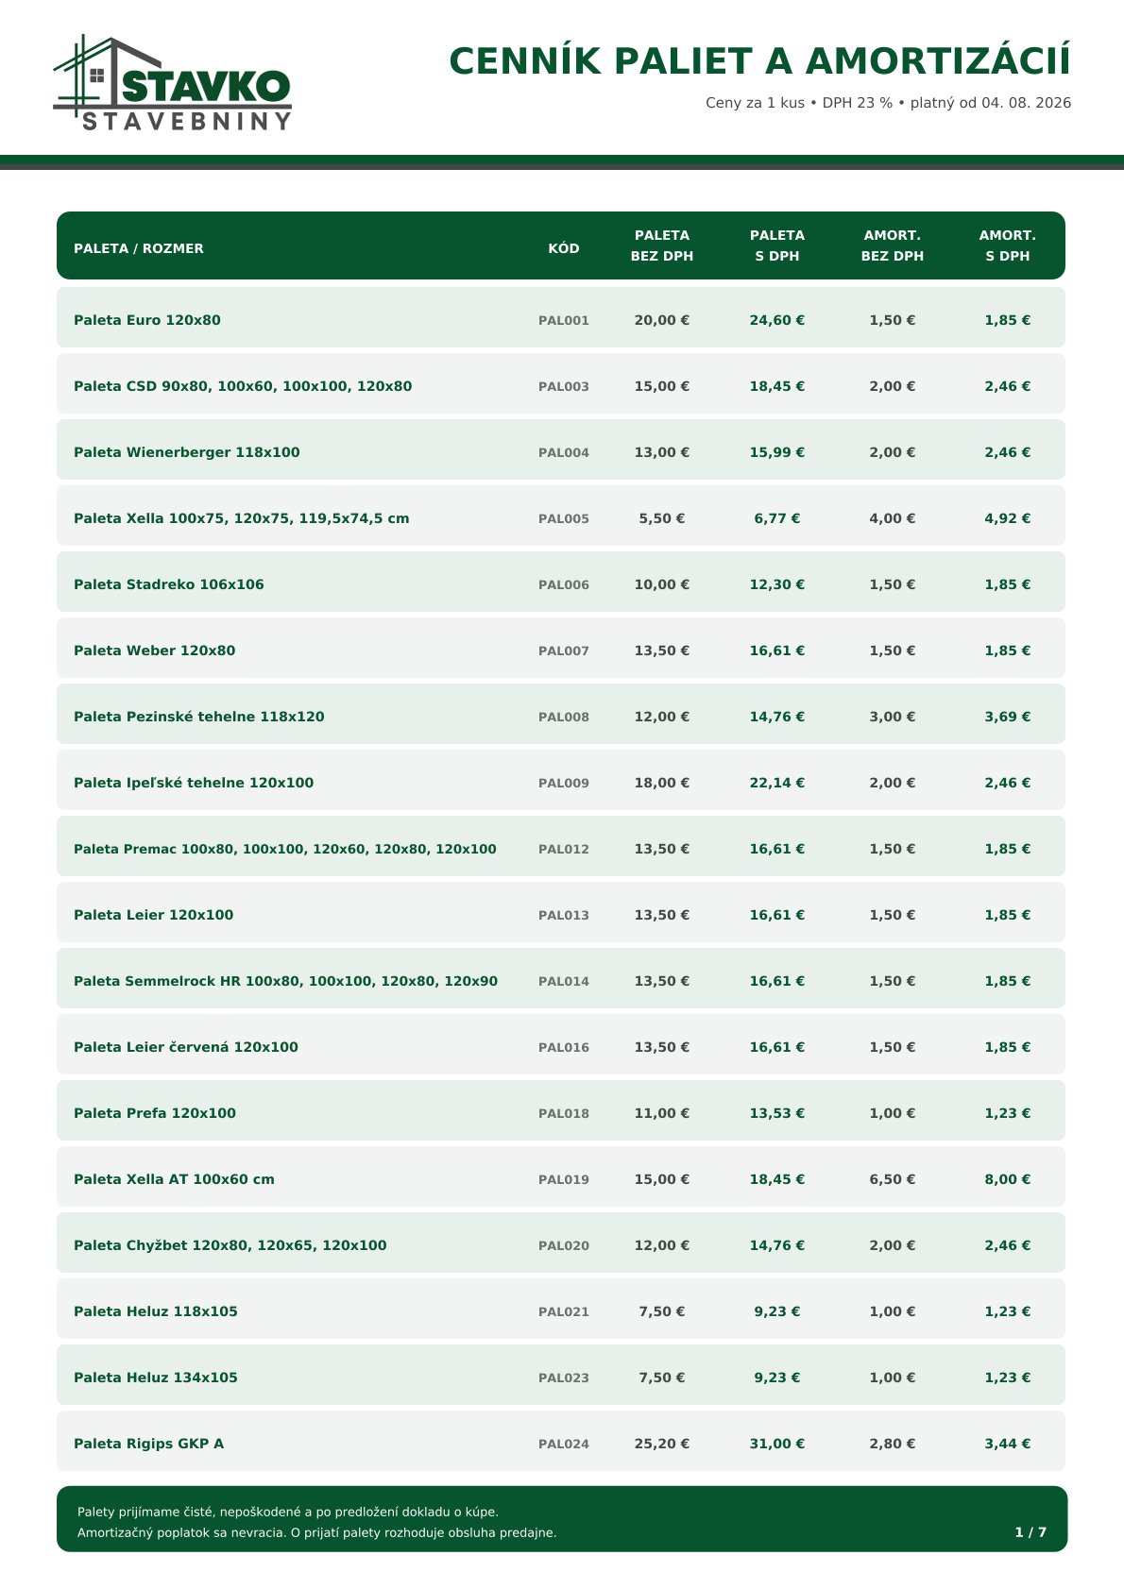Click the 25,20 € price for Rigips
This screenshot has width=1124, height=1589.
(x=662, y=1444)
